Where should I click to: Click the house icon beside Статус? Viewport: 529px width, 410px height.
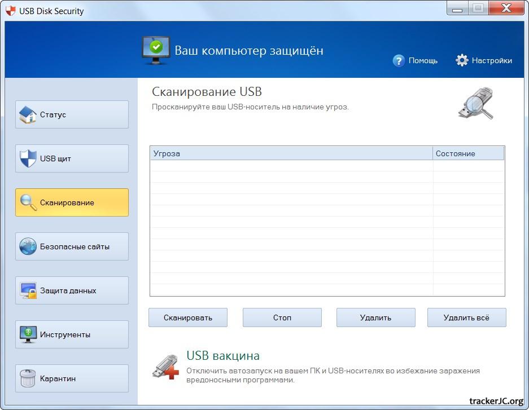[28, 114]
